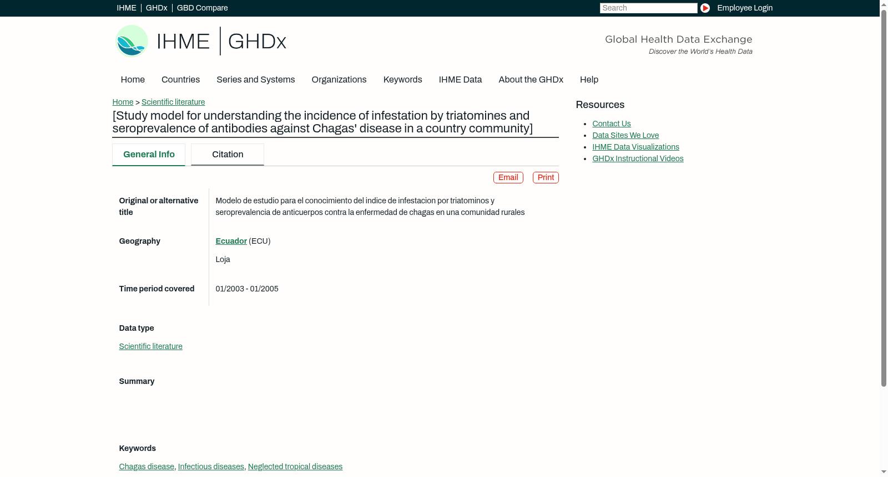Viewport: 888px width, 477px height.
Task: Go to Home in main navigation
Action: coord(133,80)
